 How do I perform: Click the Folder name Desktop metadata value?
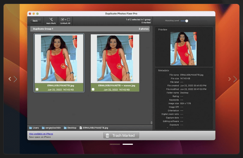click(184, 93)
